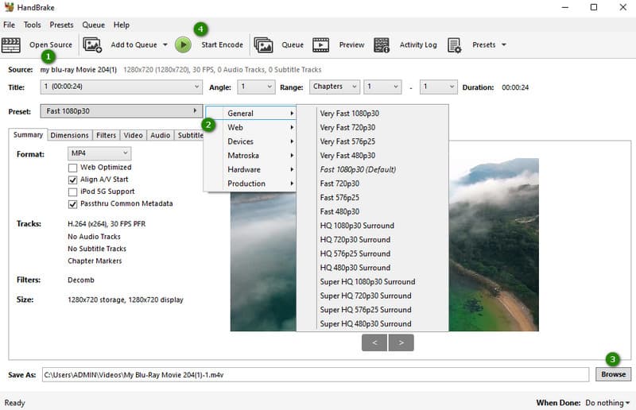
Task: Click the Open Source film clapper icon
Action: click(11, 45)
